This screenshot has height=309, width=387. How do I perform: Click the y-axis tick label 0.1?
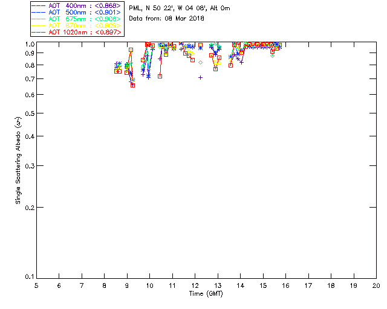[x=30, y=277]
